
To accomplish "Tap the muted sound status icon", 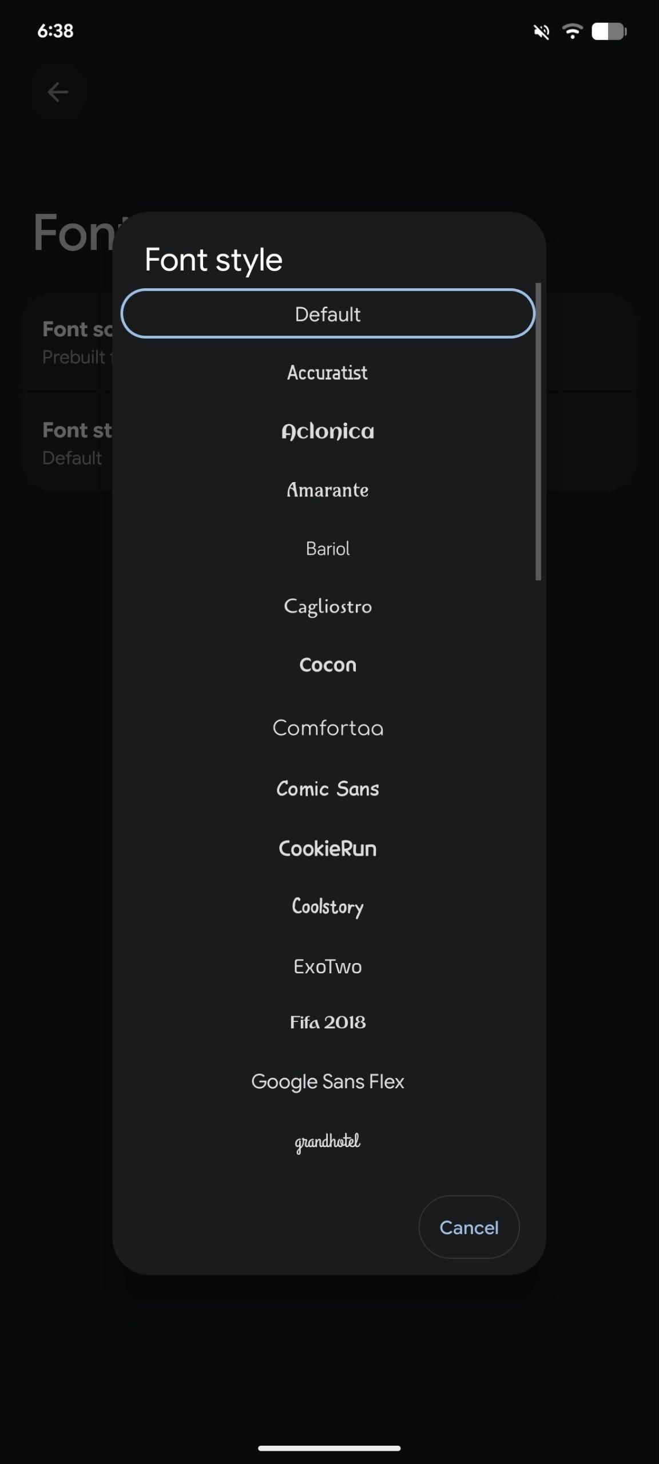I will pyautogui.click(x=541, y=32).
